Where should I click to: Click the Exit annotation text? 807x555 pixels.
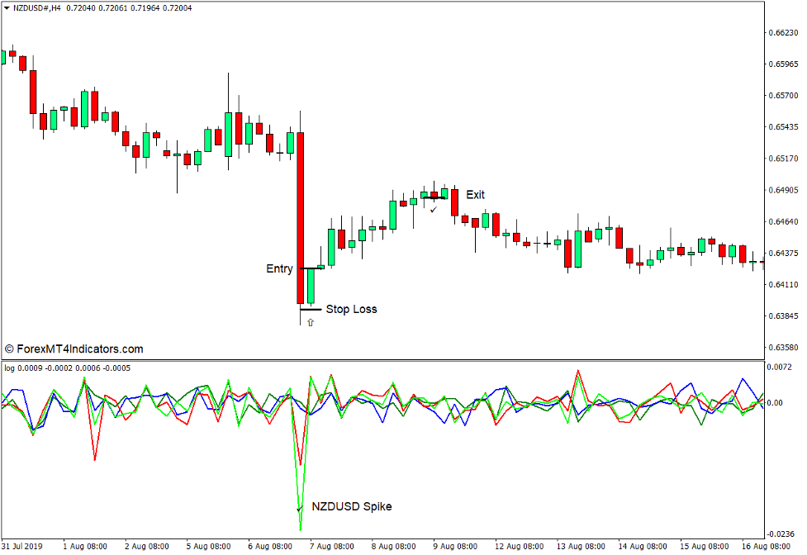point(476,194)
